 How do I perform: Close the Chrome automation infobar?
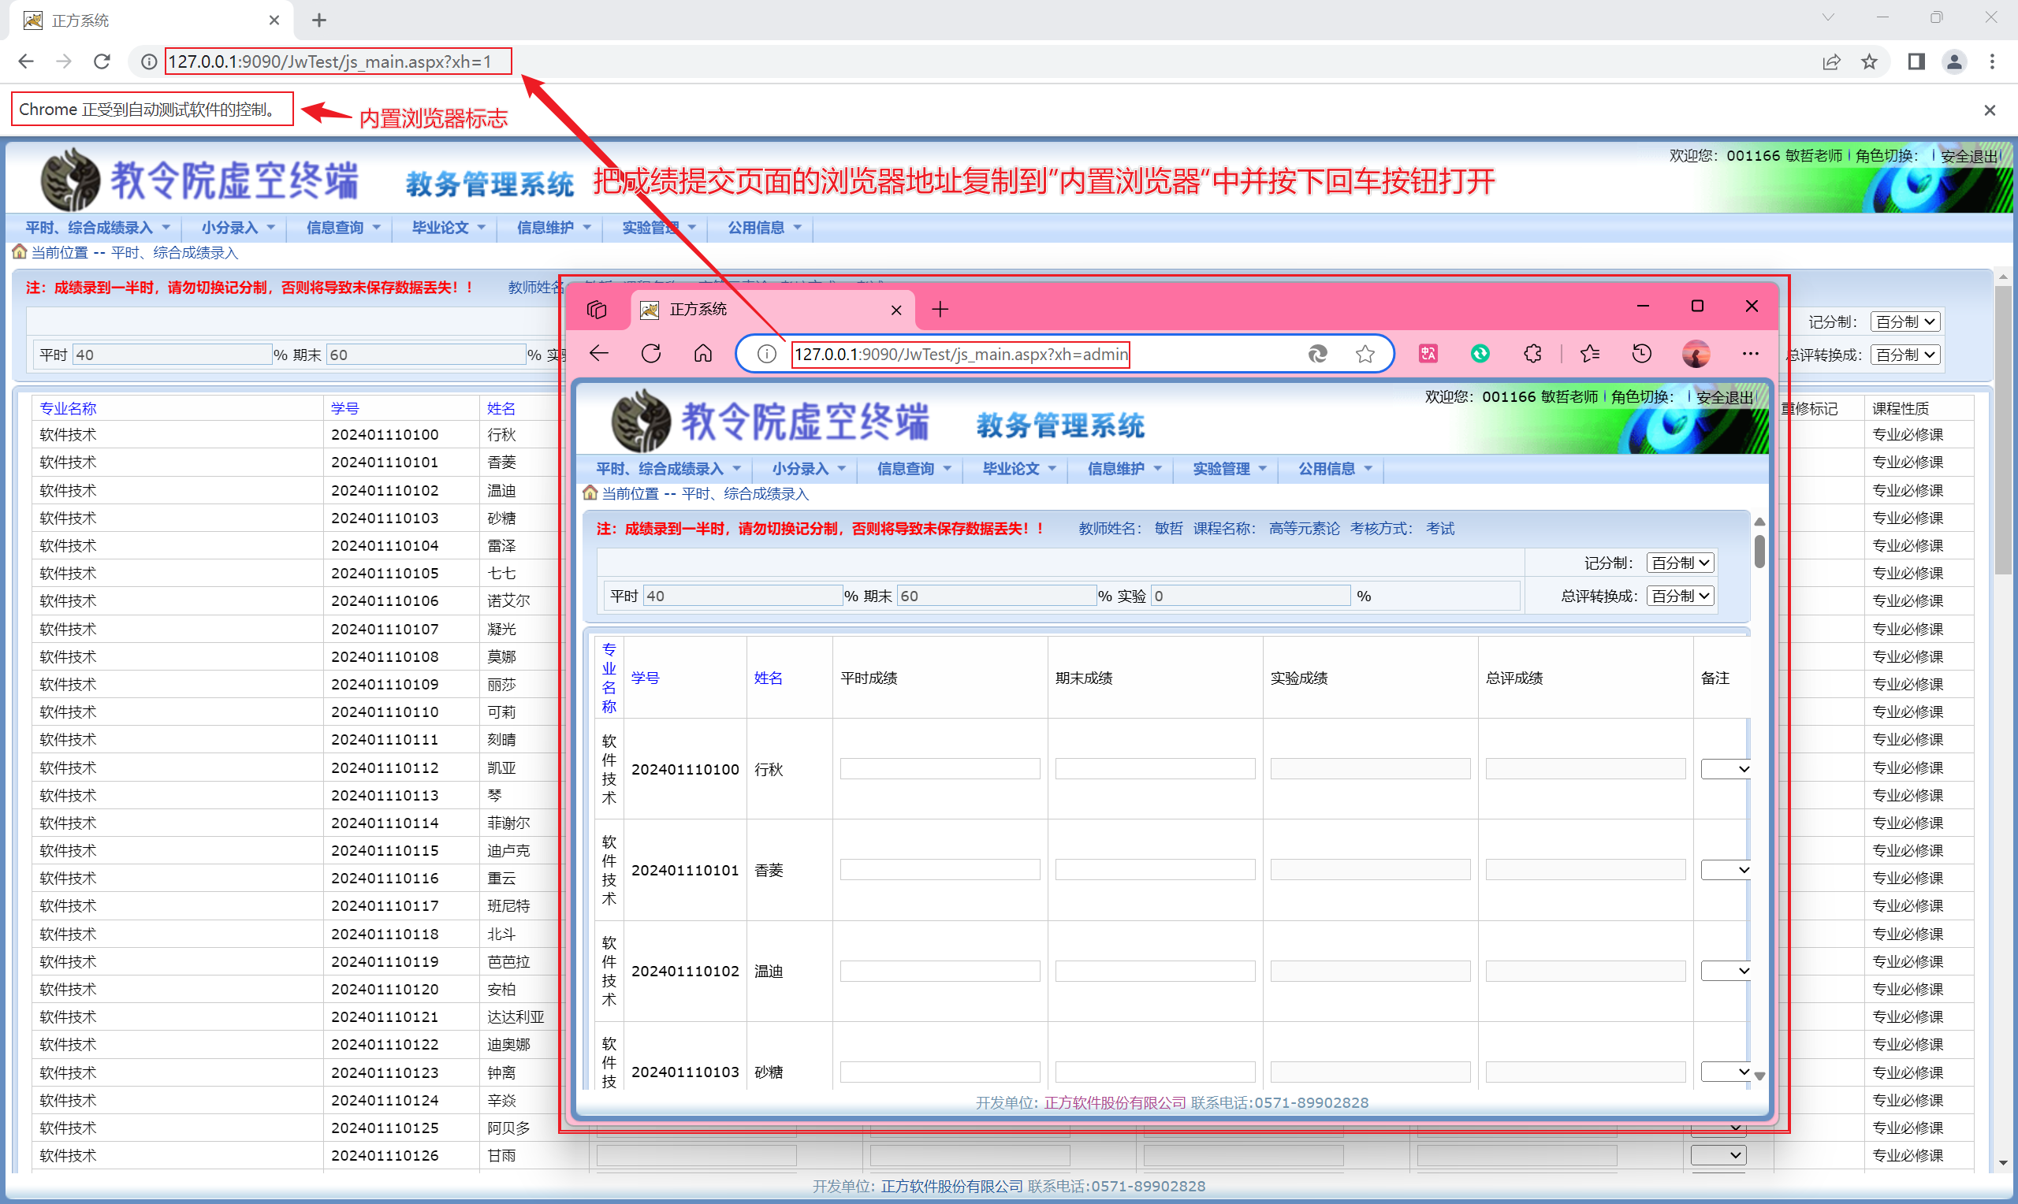[1990, 110]
